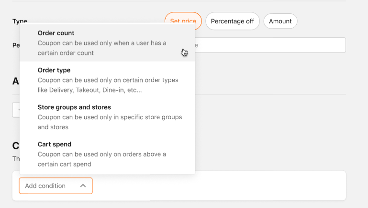Viewport: 368px width, 208px height.
Task: Click the section heading starting with A
Action: [x=15, y=81]
